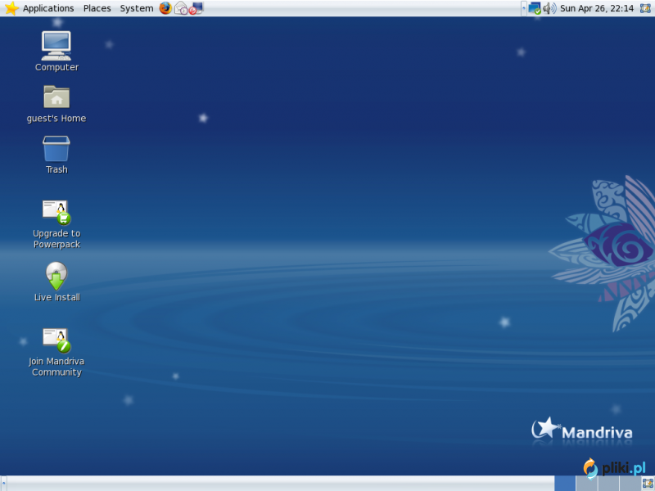The height and width of the screenshot is (491, 655).
Task: Click the bottom panel left handle
Action: click(x=3, y=484)
